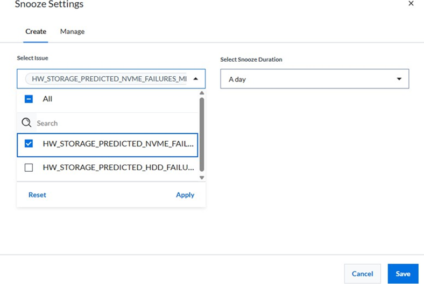Collapse the Select Issue dropdown arrow
Viewport: 424px width, 284px height.
click(196, 79)
